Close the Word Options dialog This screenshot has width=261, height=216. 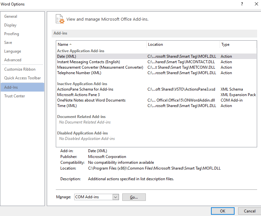(x=256, y=4)
